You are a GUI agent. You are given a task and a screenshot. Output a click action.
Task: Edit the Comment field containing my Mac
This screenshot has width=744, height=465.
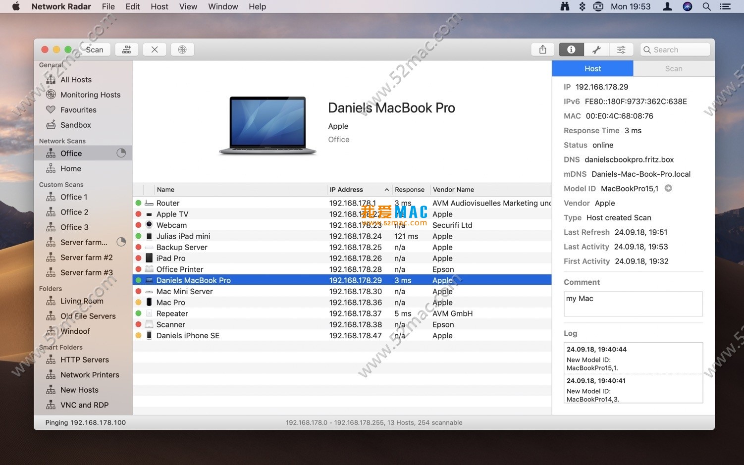click(x=633, y=304)
